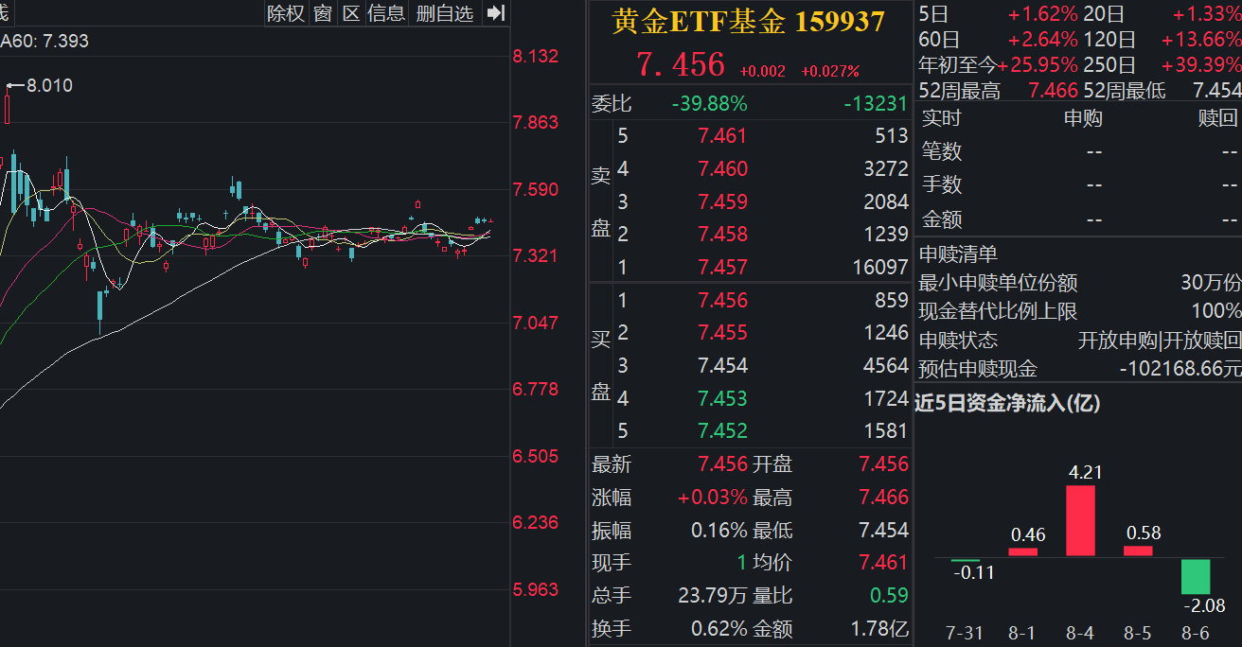Image resolution: width=1242 pixels, height=647 pixels.
Task: Click the 区 (zone) toolbar icon
Action: click(352, 13)
